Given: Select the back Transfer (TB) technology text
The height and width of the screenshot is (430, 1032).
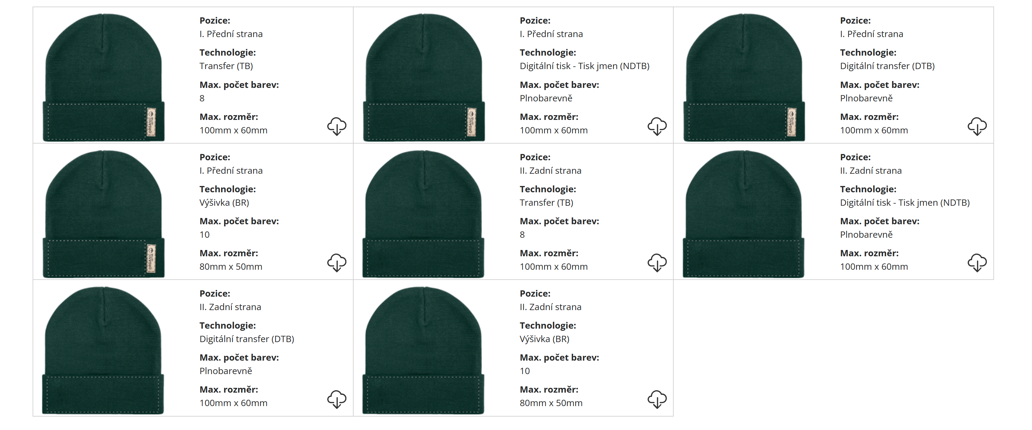Looking at the screenshot, I should [x=547, y=202].
